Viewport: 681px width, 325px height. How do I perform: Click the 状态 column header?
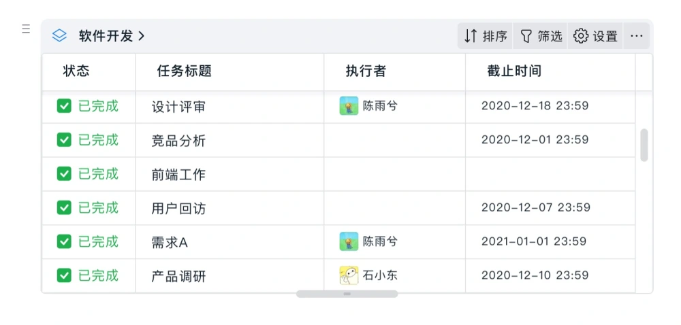(76, 71)
